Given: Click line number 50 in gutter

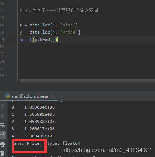Looking at the screenshot, I should coord(2,32).
